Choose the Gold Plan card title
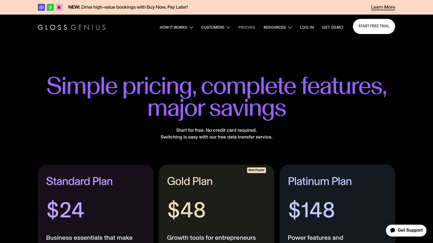This screenshot has height=243, width=433. (x=190, y=181)
